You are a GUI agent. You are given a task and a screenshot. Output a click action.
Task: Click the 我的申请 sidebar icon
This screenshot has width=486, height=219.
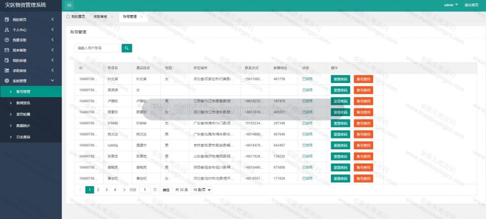tap(7, 60)
